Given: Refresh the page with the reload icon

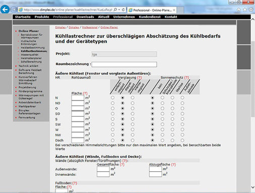Looking at the screenshot, I should tap(123, 10).
